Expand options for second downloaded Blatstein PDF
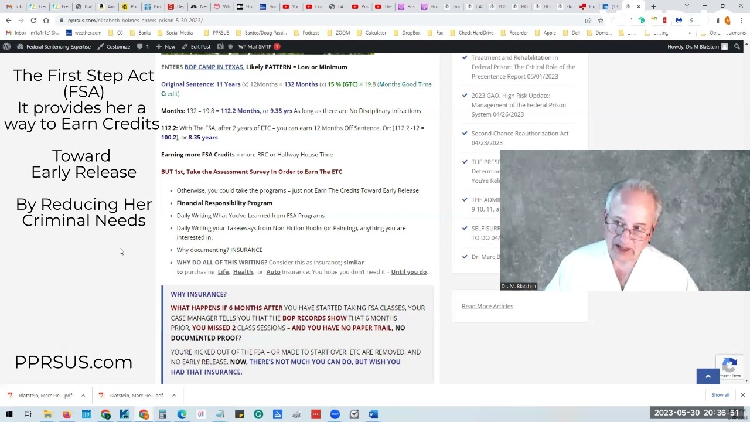The width and height of the screenshot is (750, 422). (174, 395)
